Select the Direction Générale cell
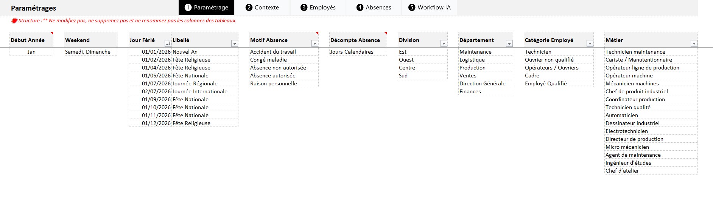This screenshot has width=713, height=213. [x=486, y=83]
